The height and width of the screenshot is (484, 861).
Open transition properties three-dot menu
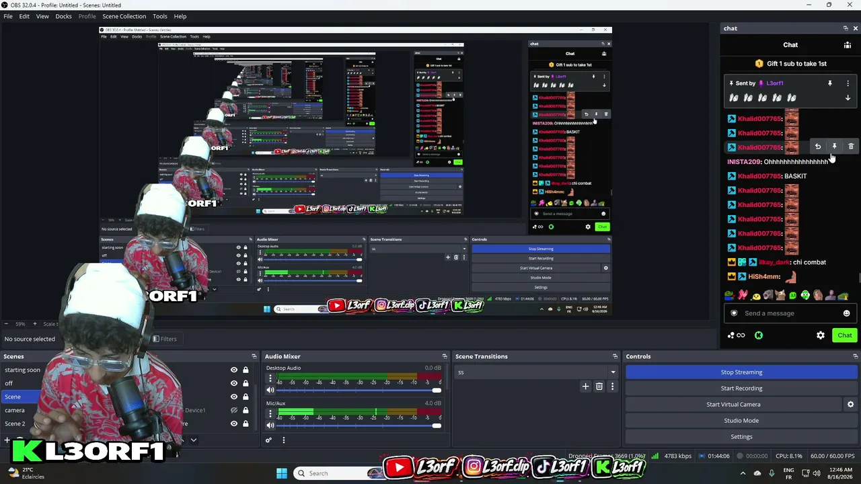click(612, 387)
